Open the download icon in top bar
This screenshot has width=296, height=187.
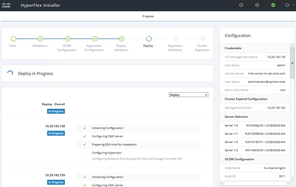pos(241,5)
